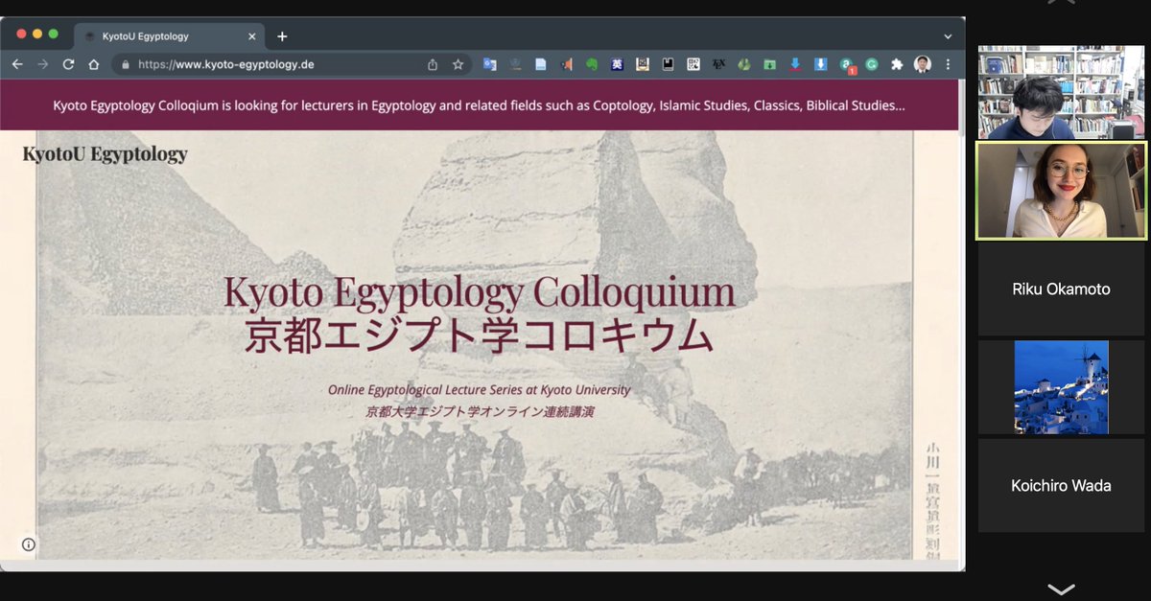Close the KyotoU Egyptology tab
The width and height of the screenshot is (1151, 601).
click(252, 36)
